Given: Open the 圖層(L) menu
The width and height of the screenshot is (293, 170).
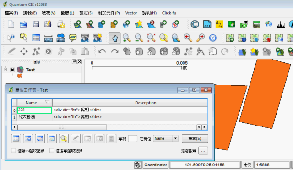Looking at the screenshot, I should point(67,13).
